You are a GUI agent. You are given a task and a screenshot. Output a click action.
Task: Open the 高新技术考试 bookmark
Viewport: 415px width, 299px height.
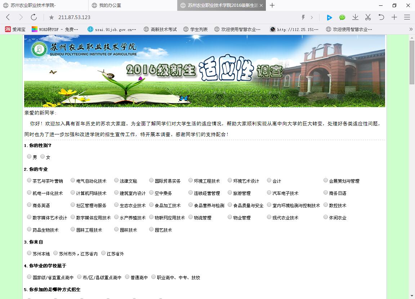(160, 30)
